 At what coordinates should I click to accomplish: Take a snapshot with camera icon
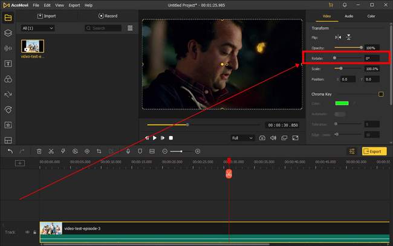coord(262,138)
